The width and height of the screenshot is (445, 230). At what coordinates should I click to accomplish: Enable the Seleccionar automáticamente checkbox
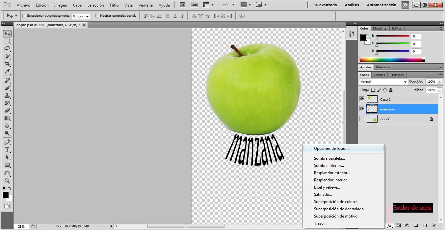coord(24,15)
